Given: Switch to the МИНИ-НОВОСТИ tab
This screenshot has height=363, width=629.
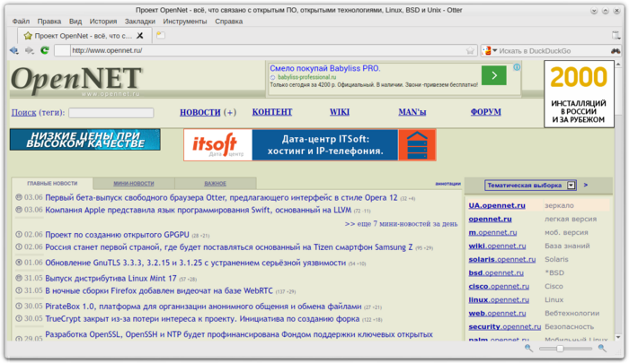Looking at the screenshot, I should click(134, 184).
